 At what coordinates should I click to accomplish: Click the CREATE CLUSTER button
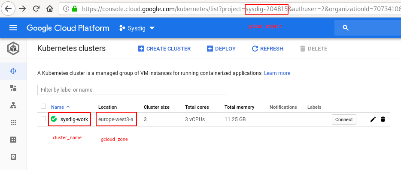click(x=164, y=48)
